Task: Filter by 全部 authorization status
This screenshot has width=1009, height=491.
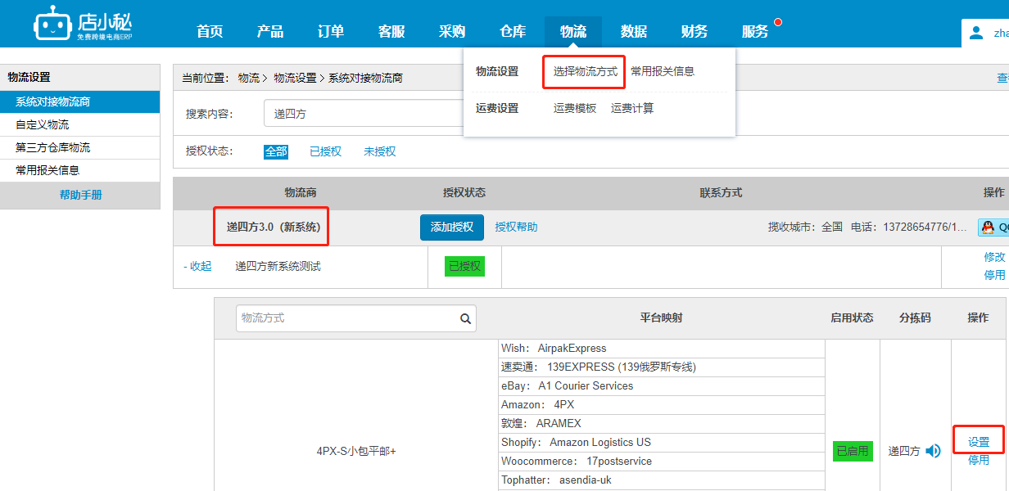Action: click(x=276, y=151)
